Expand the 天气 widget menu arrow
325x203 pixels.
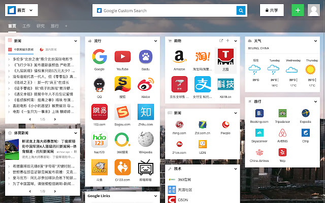315,41
